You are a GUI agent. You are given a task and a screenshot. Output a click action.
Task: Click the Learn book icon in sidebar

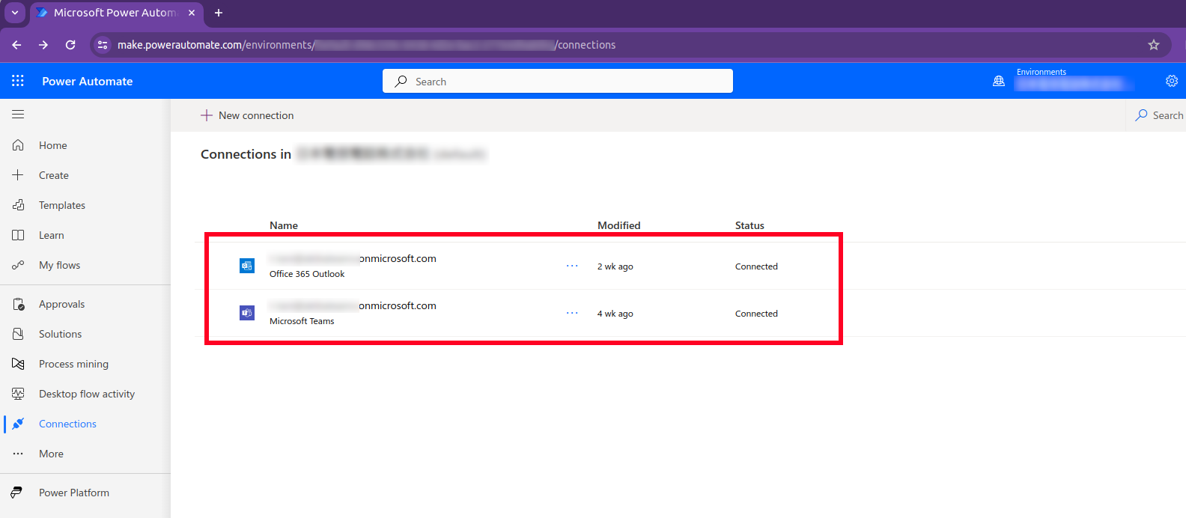point(18,235)
